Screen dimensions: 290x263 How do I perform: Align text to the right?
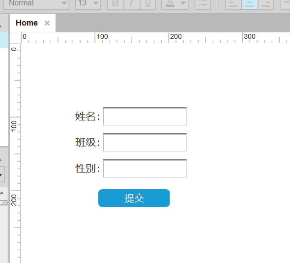[x=265, y=4]
